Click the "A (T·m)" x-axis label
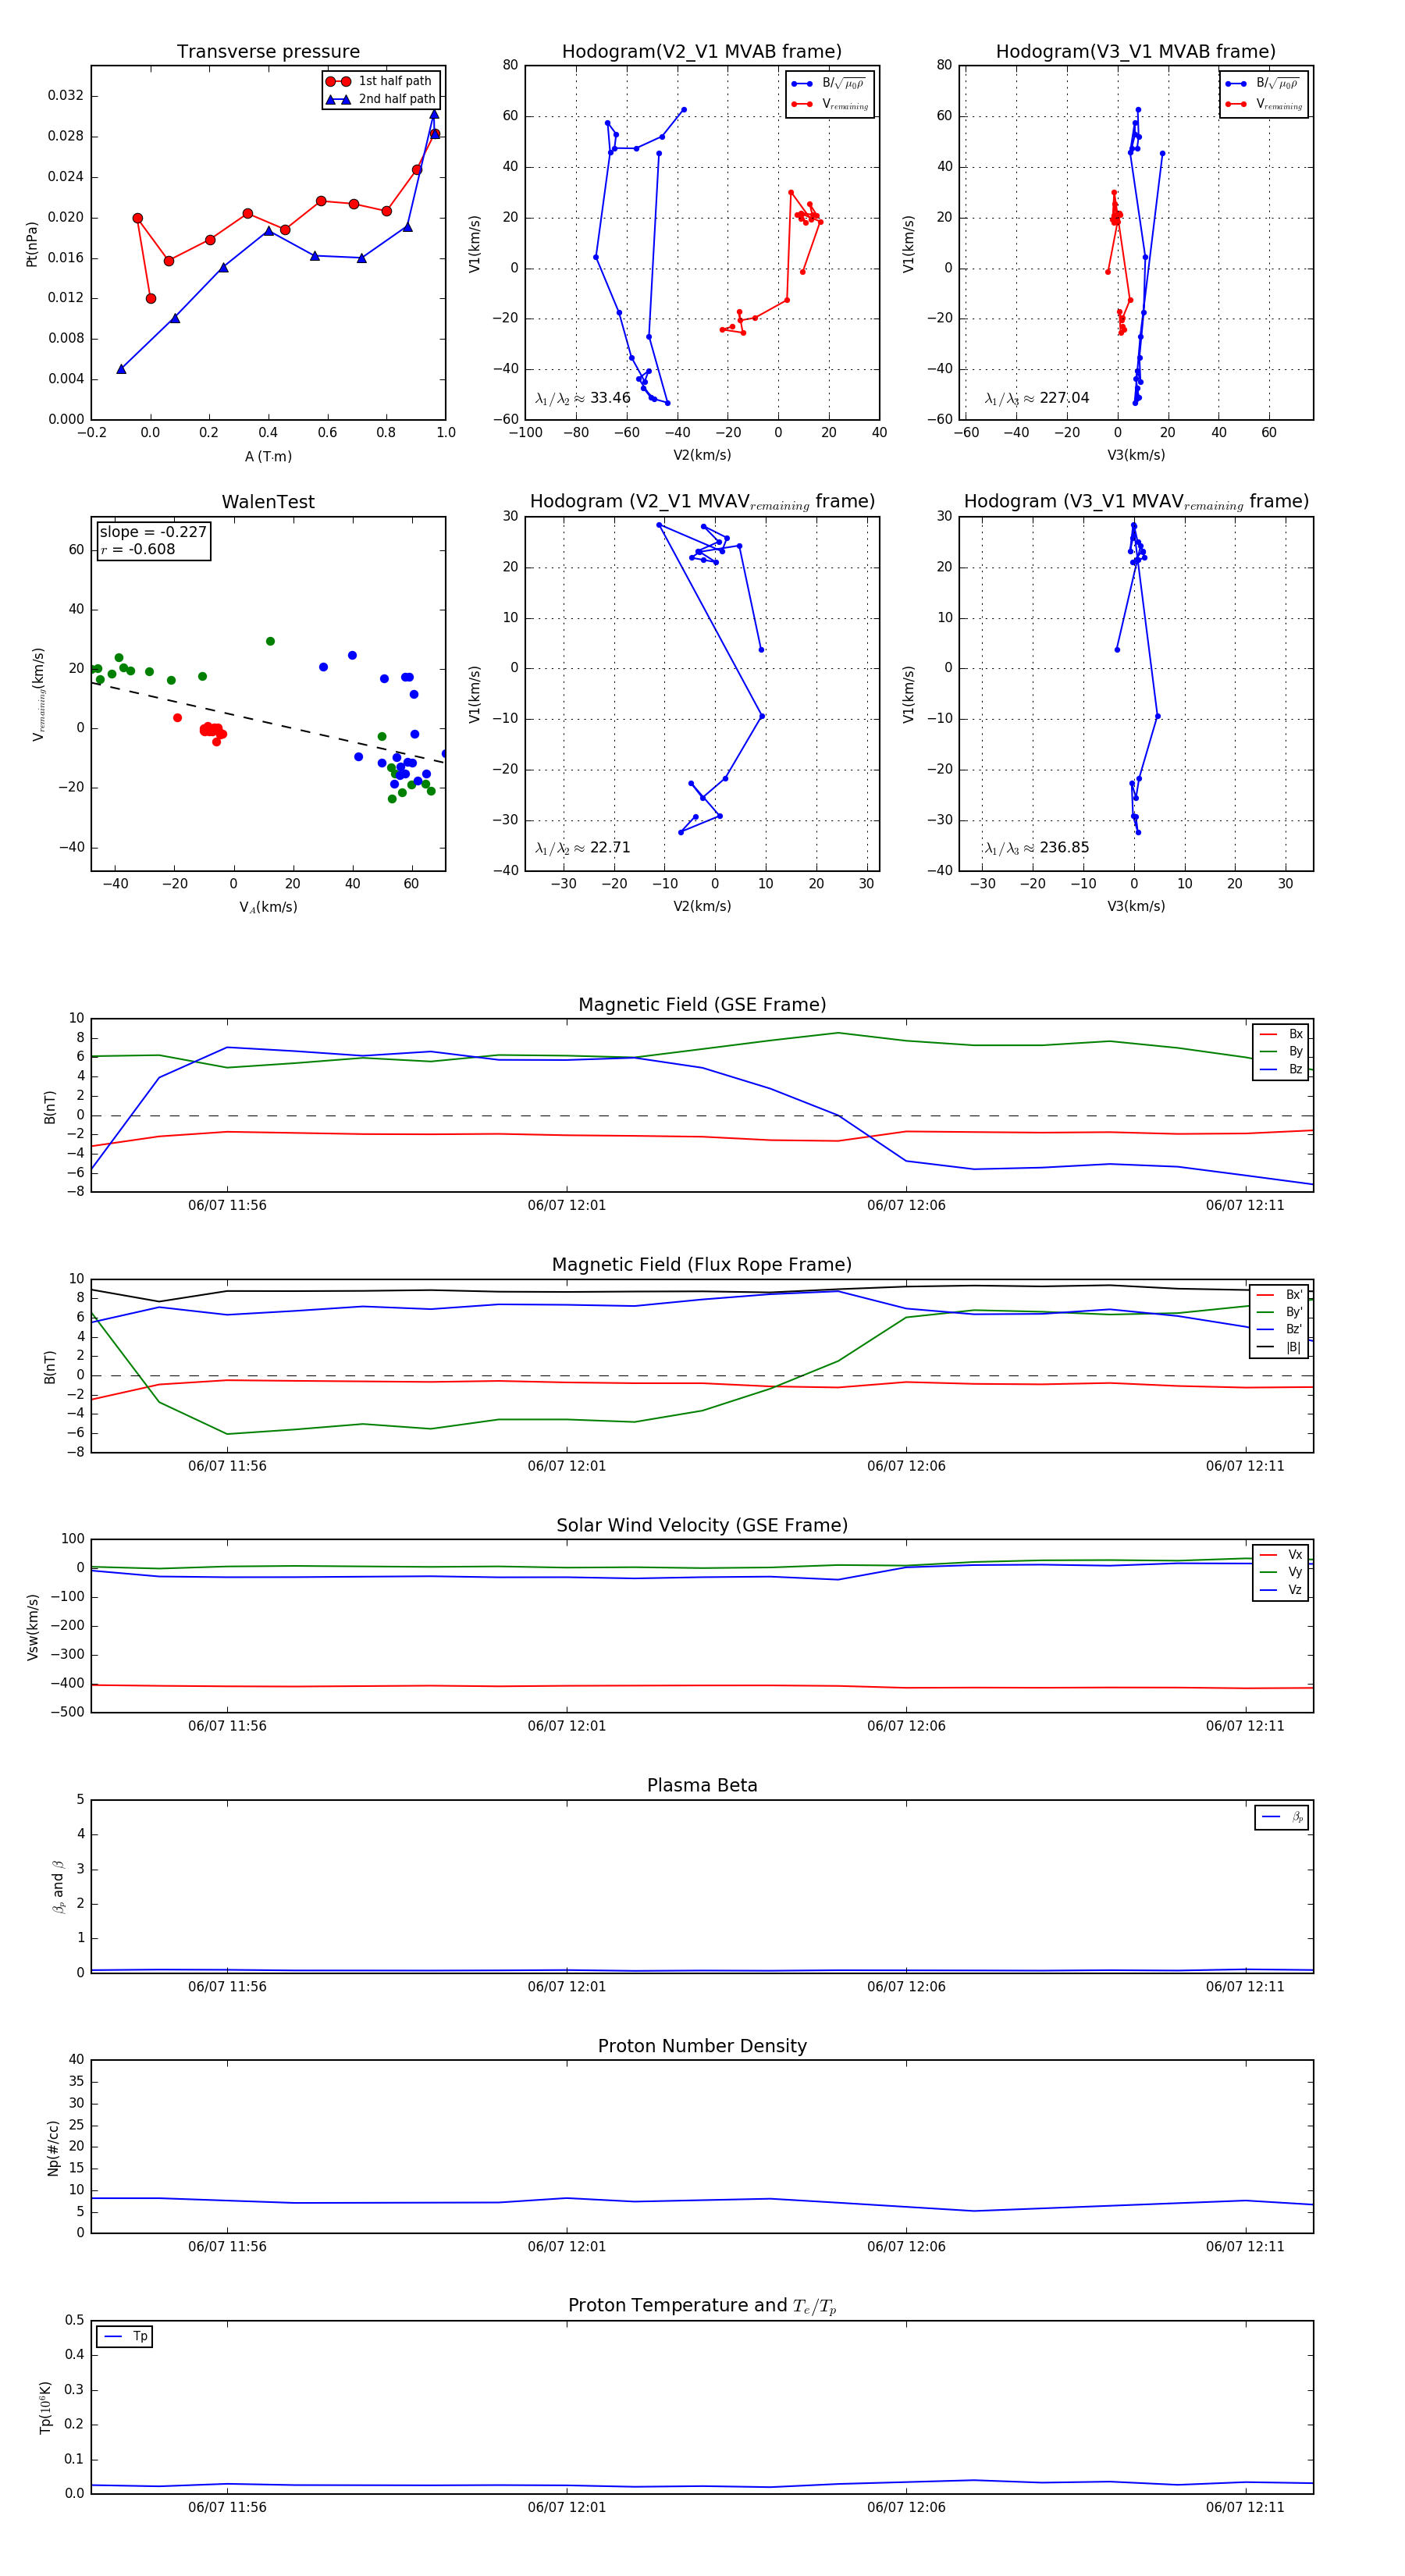Screen dimensions: 1405x2576 pyautogui.click(x=268, y=456)
